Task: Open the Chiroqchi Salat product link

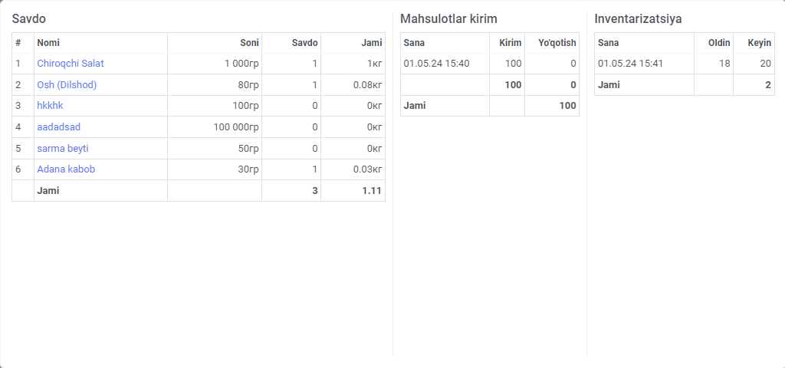Action: pos(70,64)
